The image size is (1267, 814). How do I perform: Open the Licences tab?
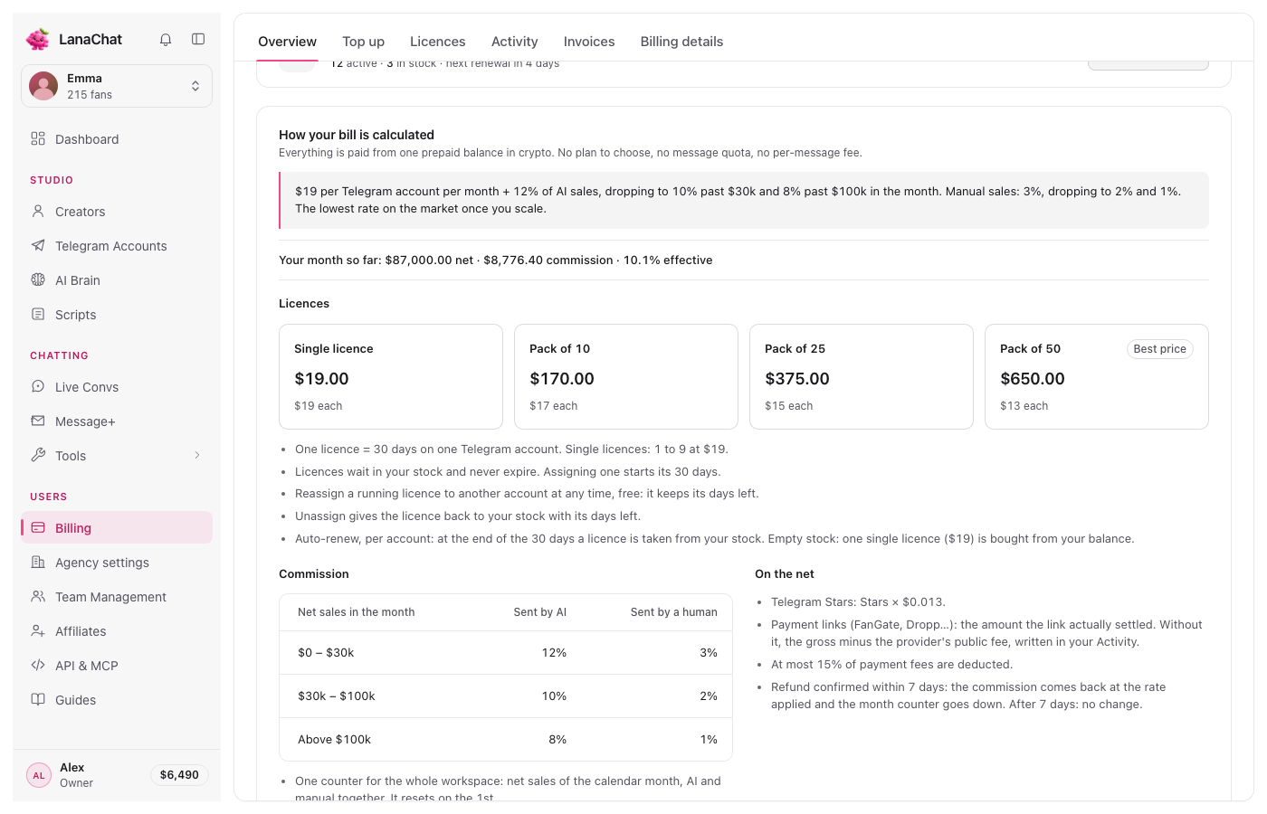point(438,42)
